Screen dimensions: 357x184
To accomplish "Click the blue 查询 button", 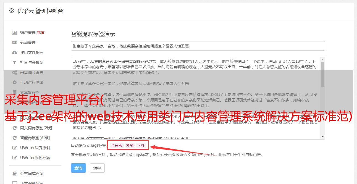I will (78, 168).
